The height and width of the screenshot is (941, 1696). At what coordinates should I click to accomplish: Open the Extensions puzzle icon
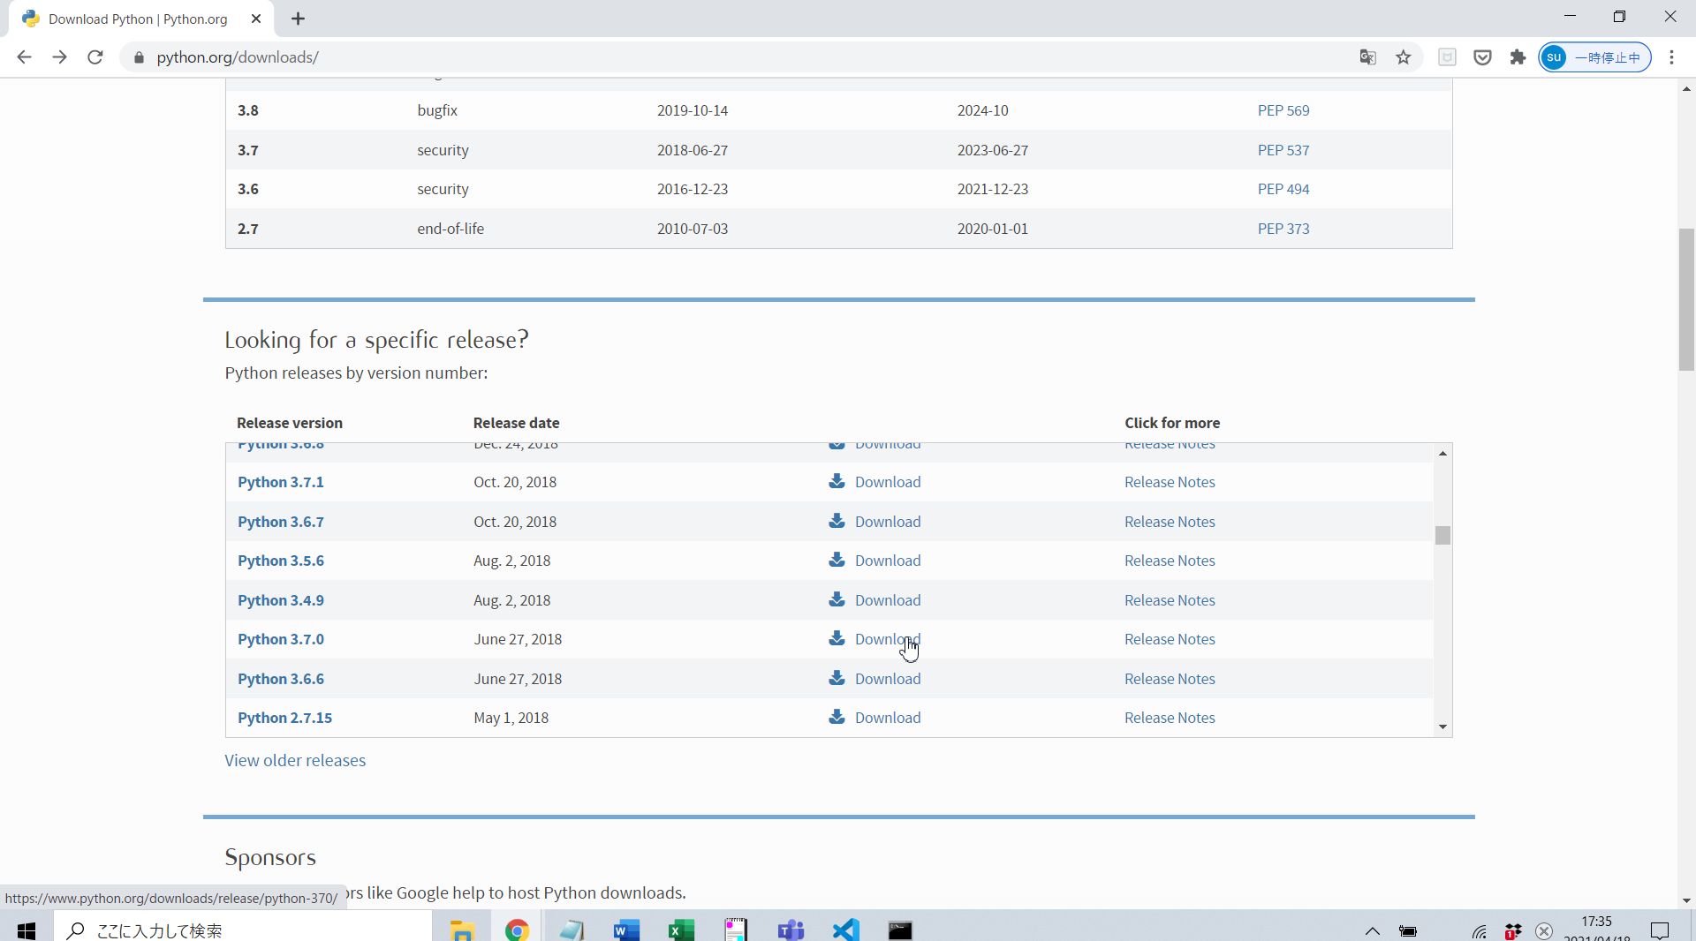(x=1518, y=57)
